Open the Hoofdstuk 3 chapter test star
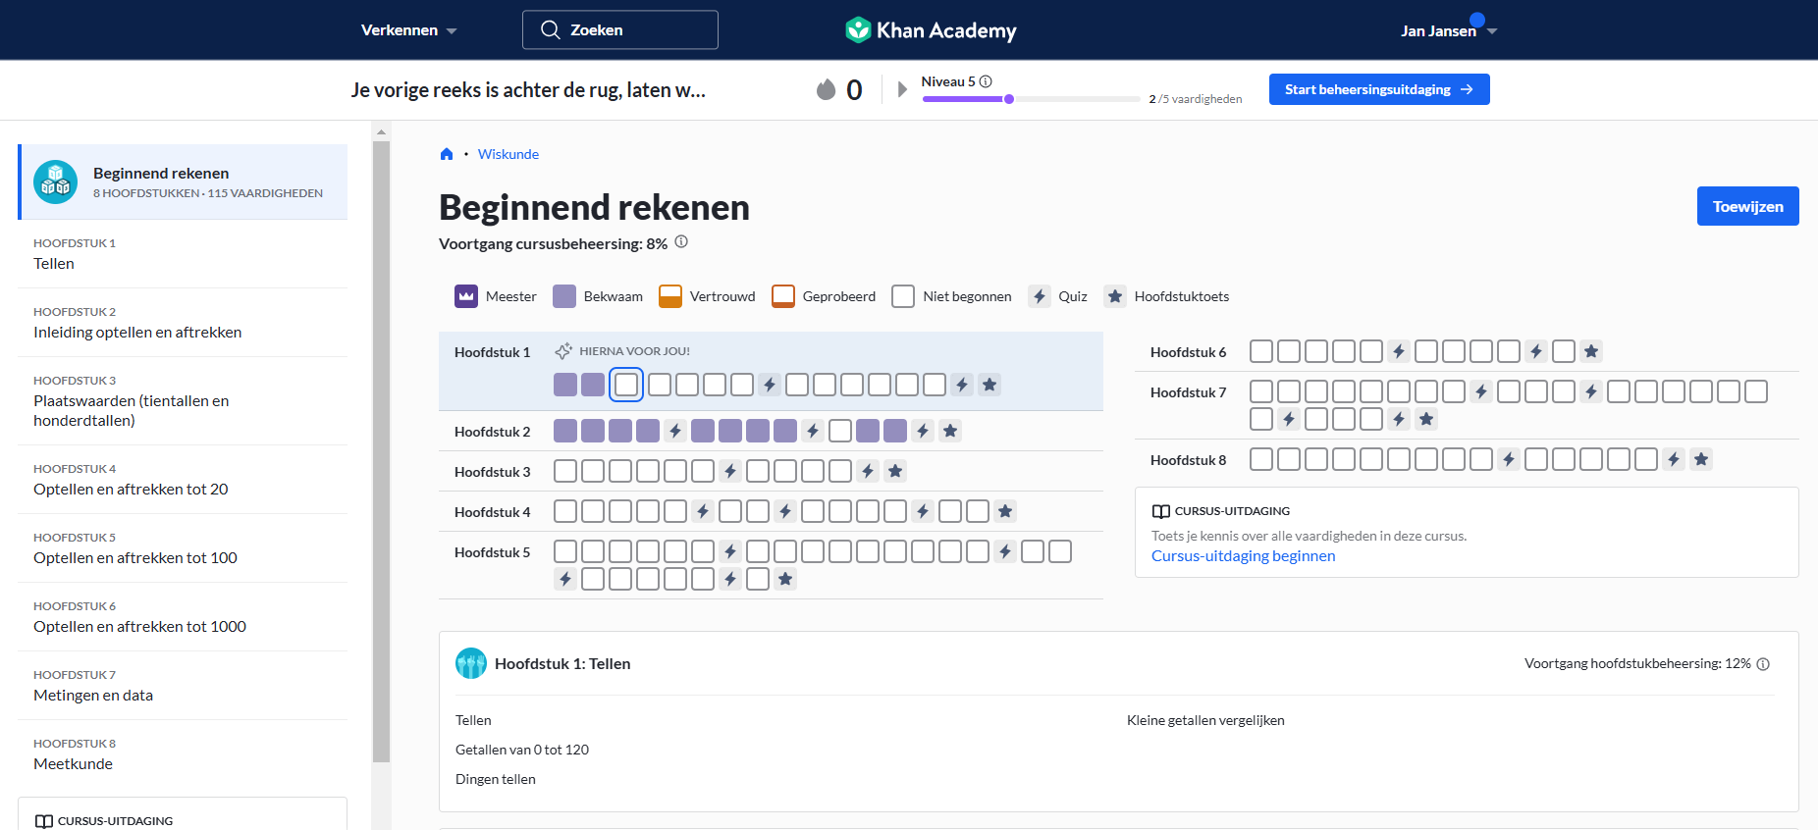Viewport: 1818px width, 830px height. pyautogui.click(x=895, y=471)
